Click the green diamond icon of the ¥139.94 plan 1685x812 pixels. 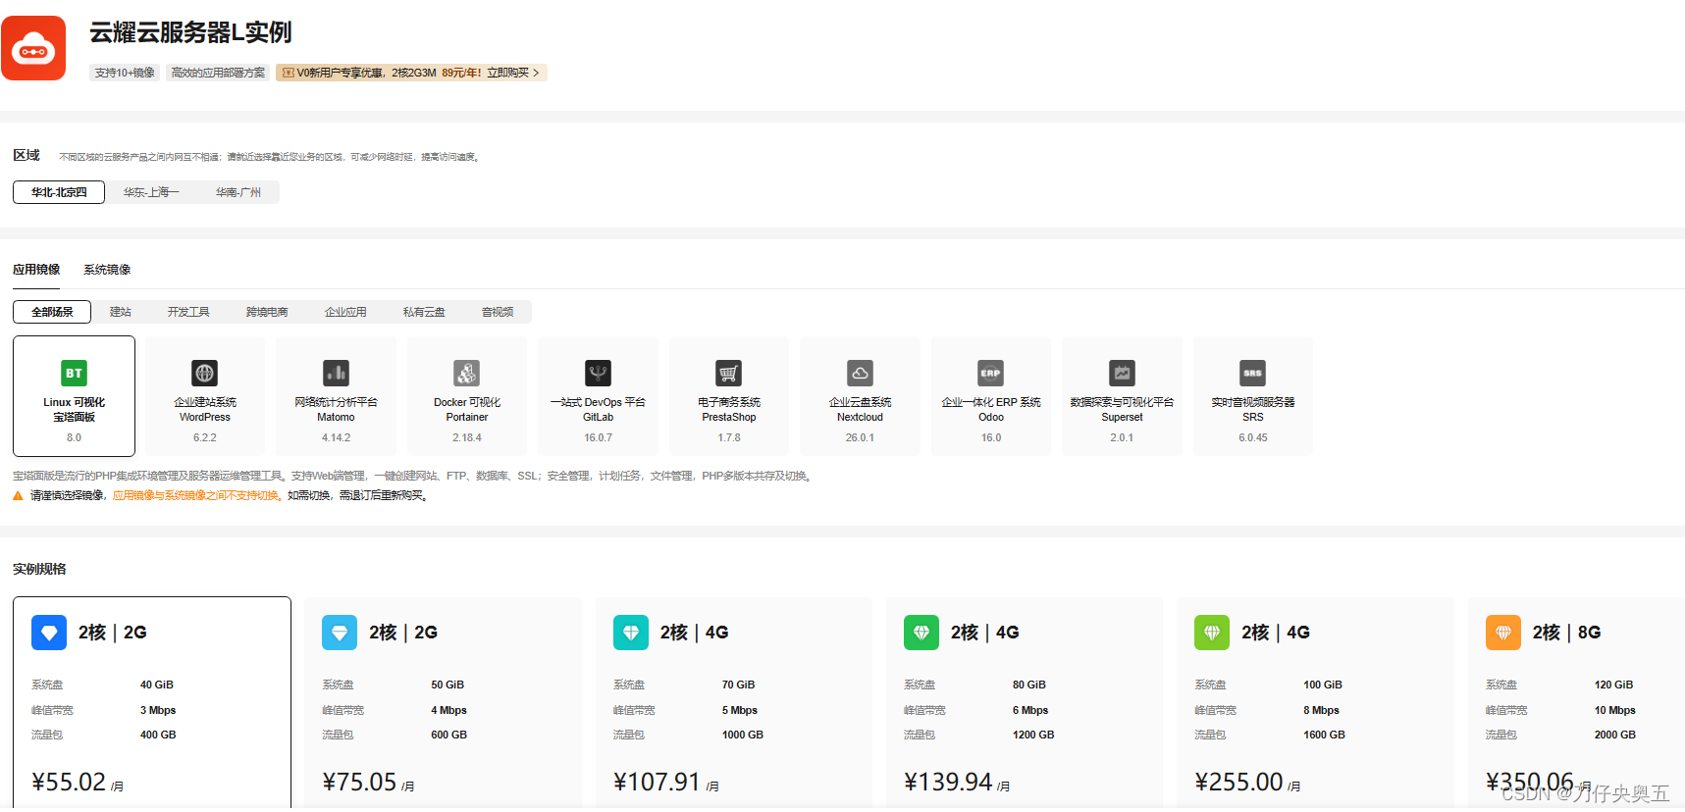pos(921,633)
